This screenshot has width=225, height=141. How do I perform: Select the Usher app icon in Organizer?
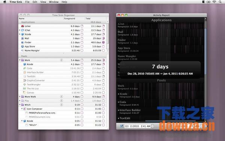click(22, 26)
